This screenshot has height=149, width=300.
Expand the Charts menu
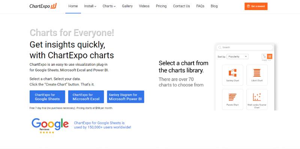pos(109,6)
